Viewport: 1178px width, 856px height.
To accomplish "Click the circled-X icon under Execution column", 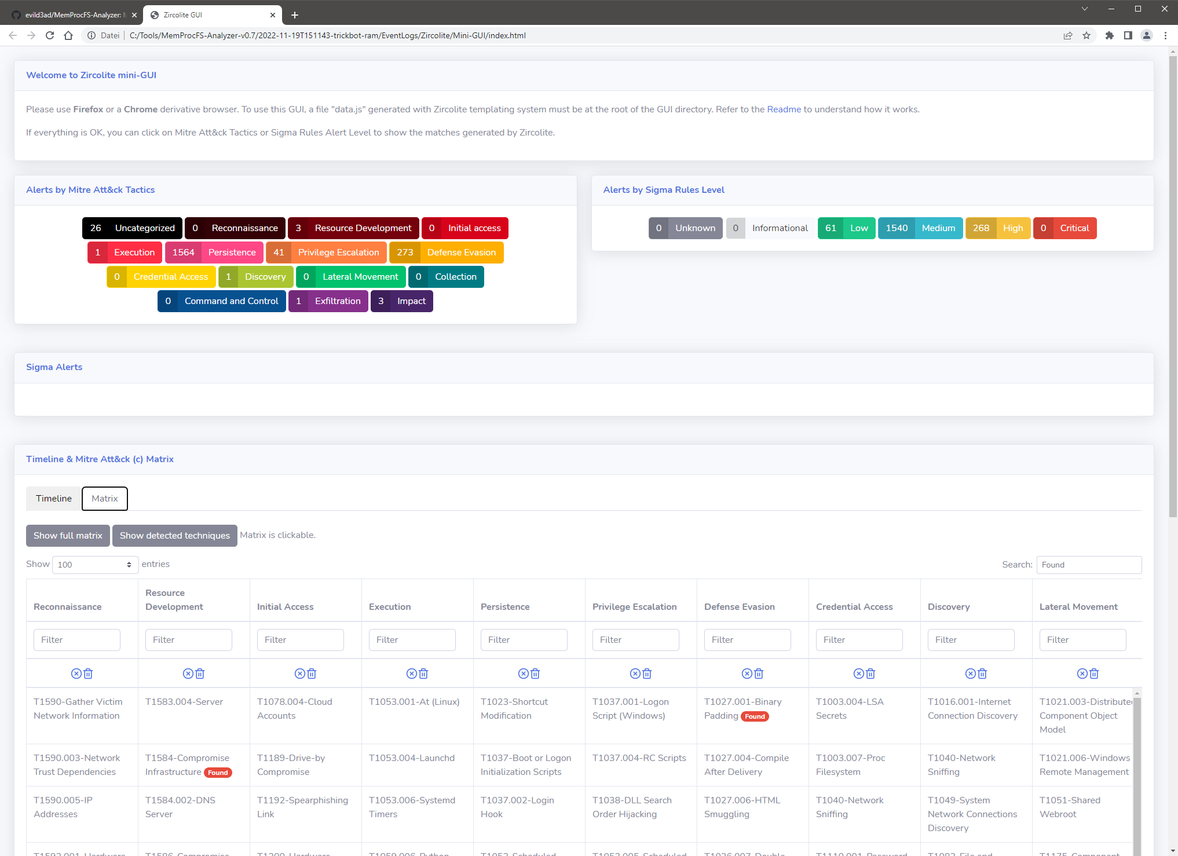I will pyautogui.click(x=411, y=674).
